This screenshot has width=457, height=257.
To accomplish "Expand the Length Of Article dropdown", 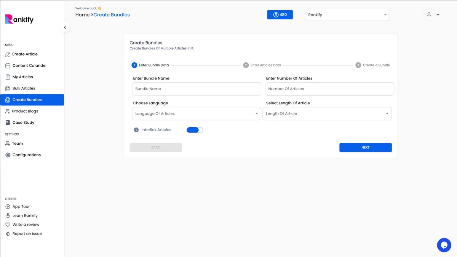I will 327,113.
